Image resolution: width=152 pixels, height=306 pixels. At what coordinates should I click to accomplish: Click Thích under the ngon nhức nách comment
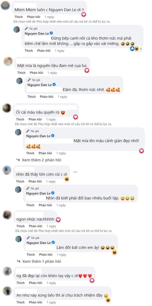(21, 226)
